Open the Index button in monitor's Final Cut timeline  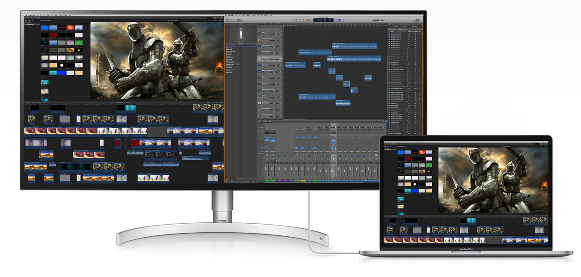coord(27,102)
